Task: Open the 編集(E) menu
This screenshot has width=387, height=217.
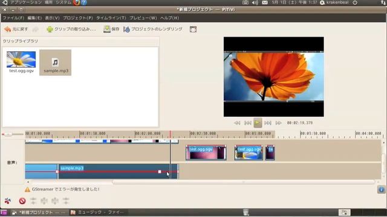Action: point(34,18)
